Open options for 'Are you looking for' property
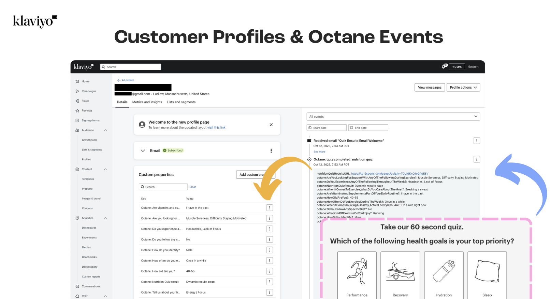The width and height of the screenshot is (550, 299). click(270, 218)
